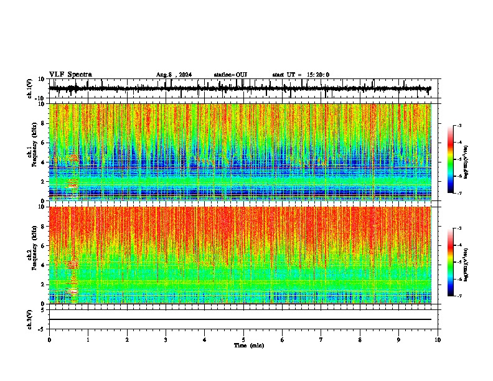
Task: Click the ch.1 voltage waveform trace
Action: 240,88
